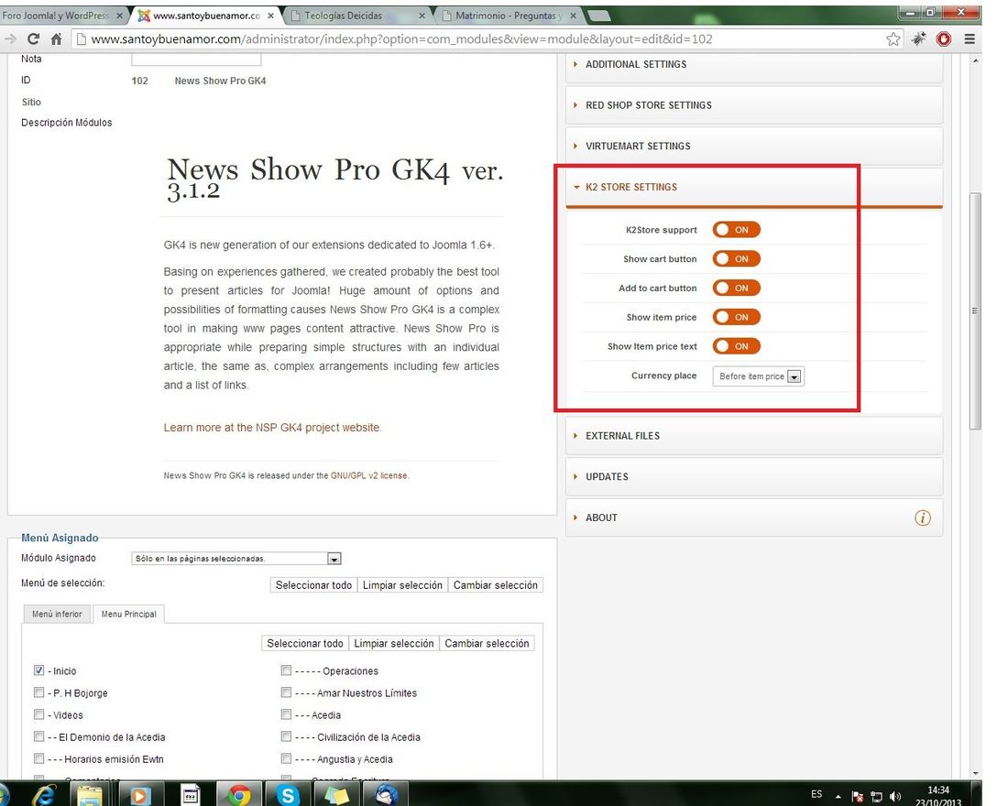Expand the Additional Settings section
Viewport: 1008px width, 806px height.
[754, 64]
